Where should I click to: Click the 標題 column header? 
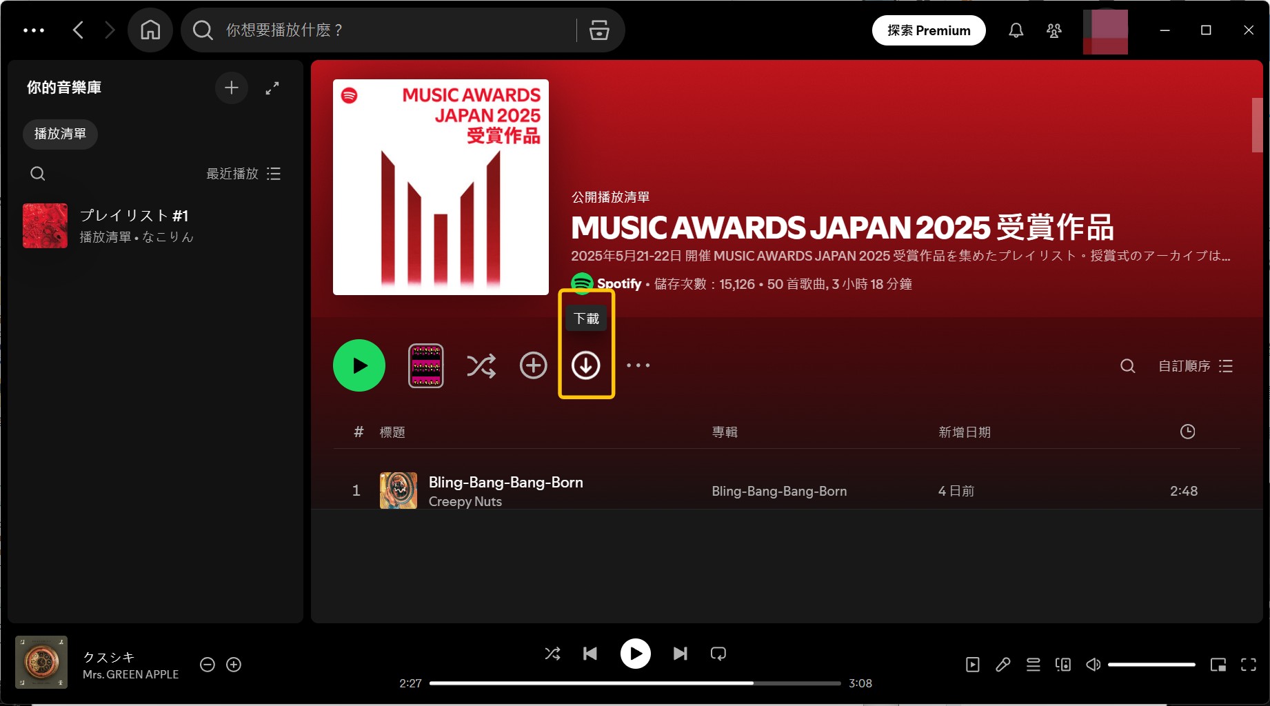click(392, 432)
